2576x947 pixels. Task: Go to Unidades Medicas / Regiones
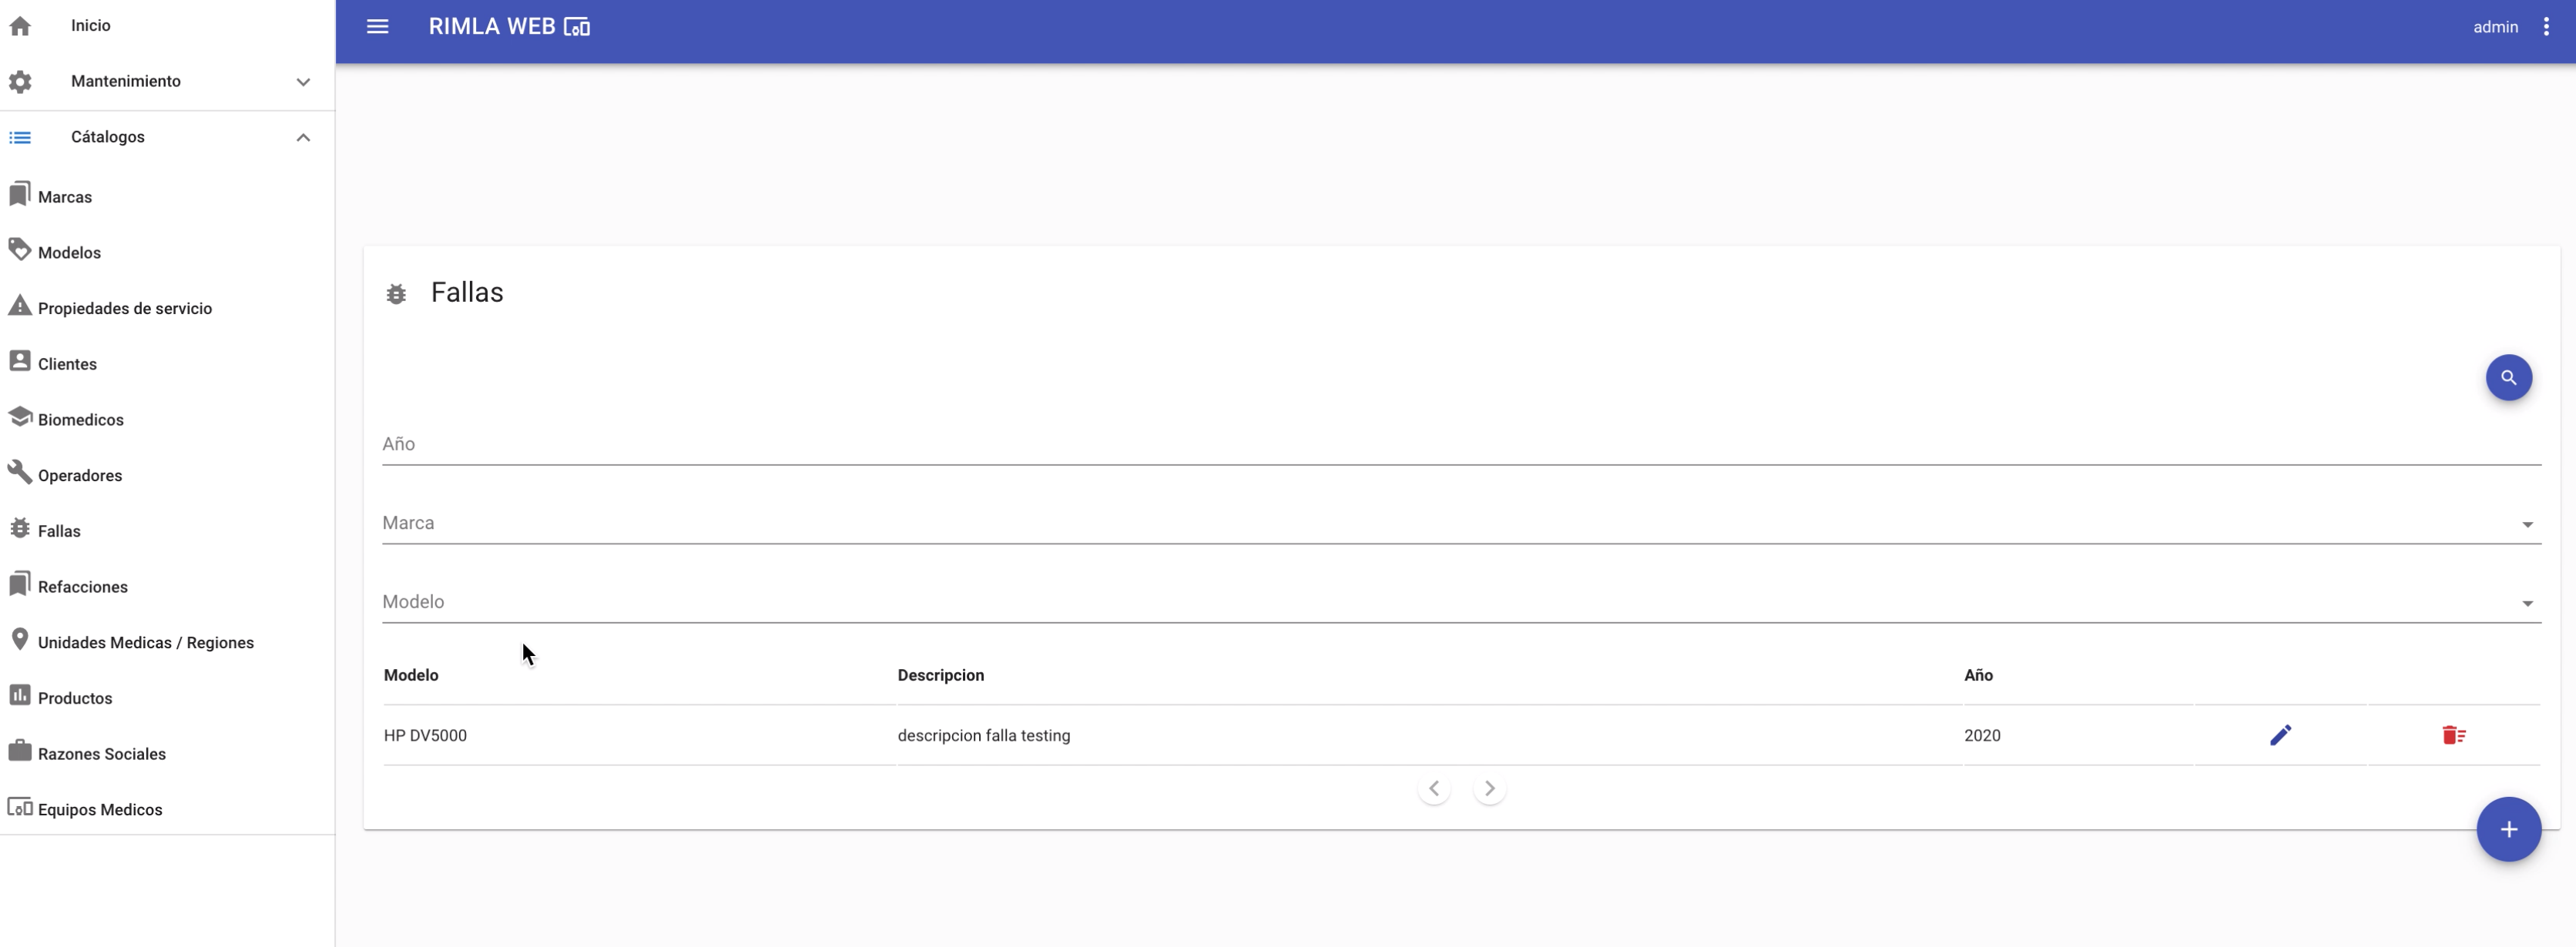(x=145, y=642)
